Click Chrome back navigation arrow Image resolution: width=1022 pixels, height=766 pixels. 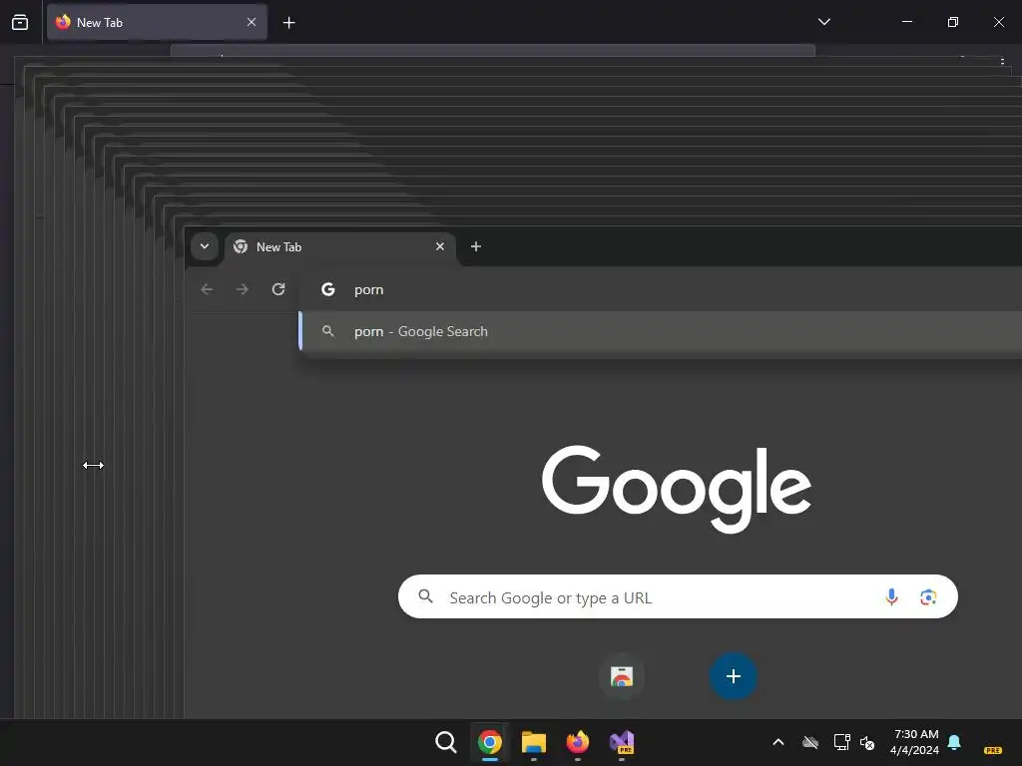(207, 289)
